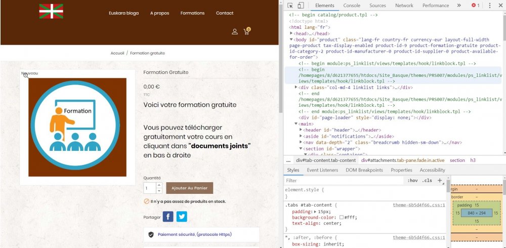Expand the padding shorthand triangle
The width and height of the screenshot is (506, 248).
[315, 212]
